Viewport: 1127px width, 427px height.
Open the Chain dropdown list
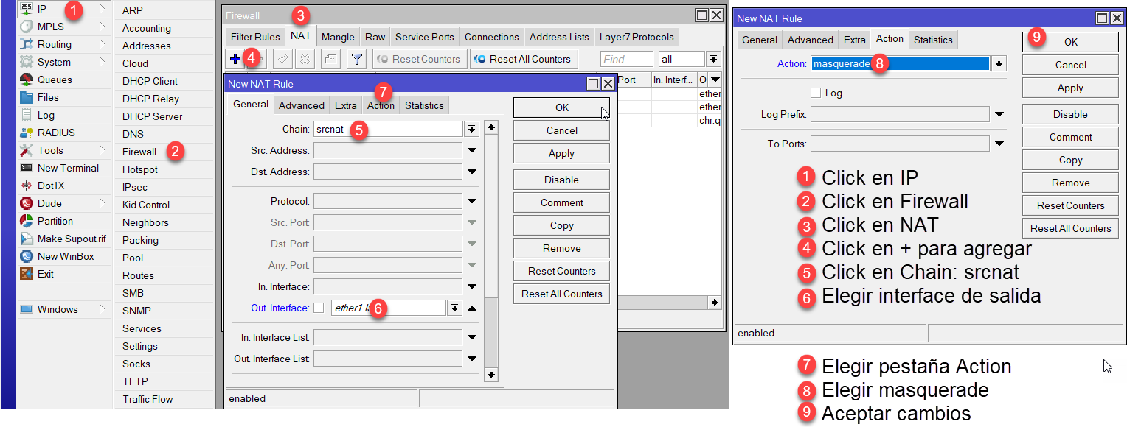click(472, 129)
